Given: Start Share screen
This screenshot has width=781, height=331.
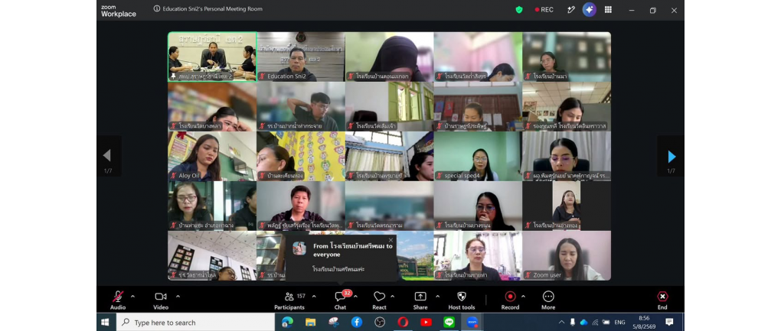Looking at the screenshot, I should (x=420, y=300).
